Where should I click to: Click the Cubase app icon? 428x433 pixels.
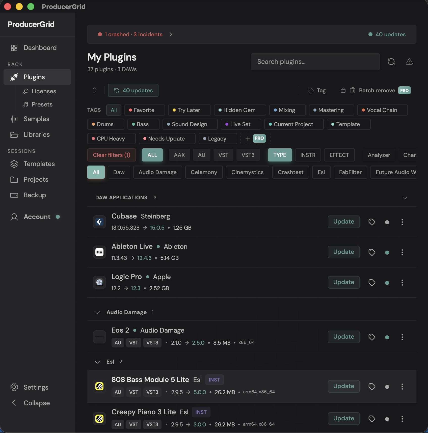(99, 222)
